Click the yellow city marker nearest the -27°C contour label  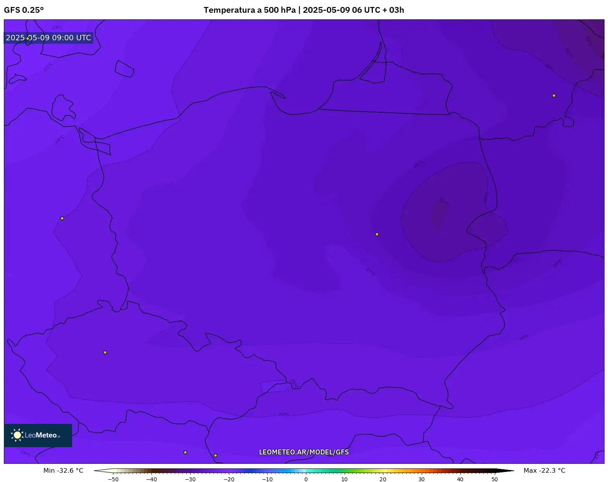point(377,234)
